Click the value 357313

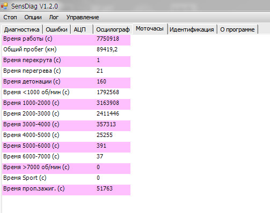coord(106,124)
